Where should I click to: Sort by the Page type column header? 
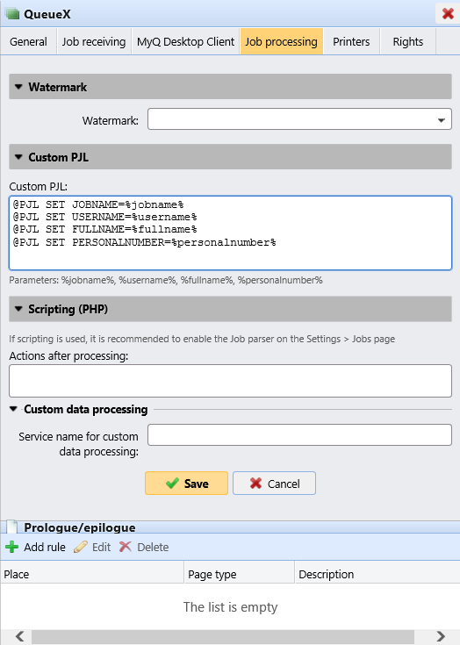239,574
